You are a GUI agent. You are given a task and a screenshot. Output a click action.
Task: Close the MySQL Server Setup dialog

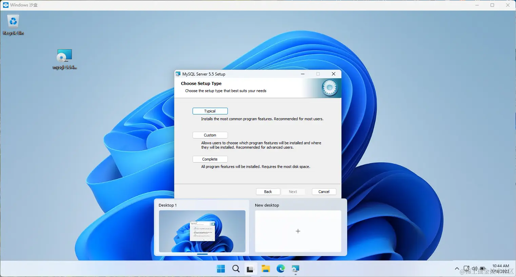pos(334,74)
